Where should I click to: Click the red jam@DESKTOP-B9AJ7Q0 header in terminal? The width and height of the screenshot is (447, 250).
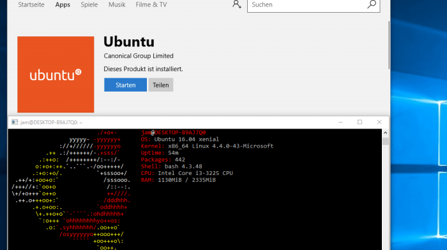click(173, 133)
